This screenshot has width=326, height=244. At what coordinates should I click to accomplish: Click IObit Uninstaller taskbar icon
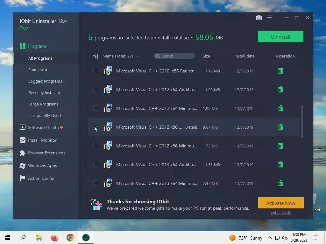pos(86,238)
